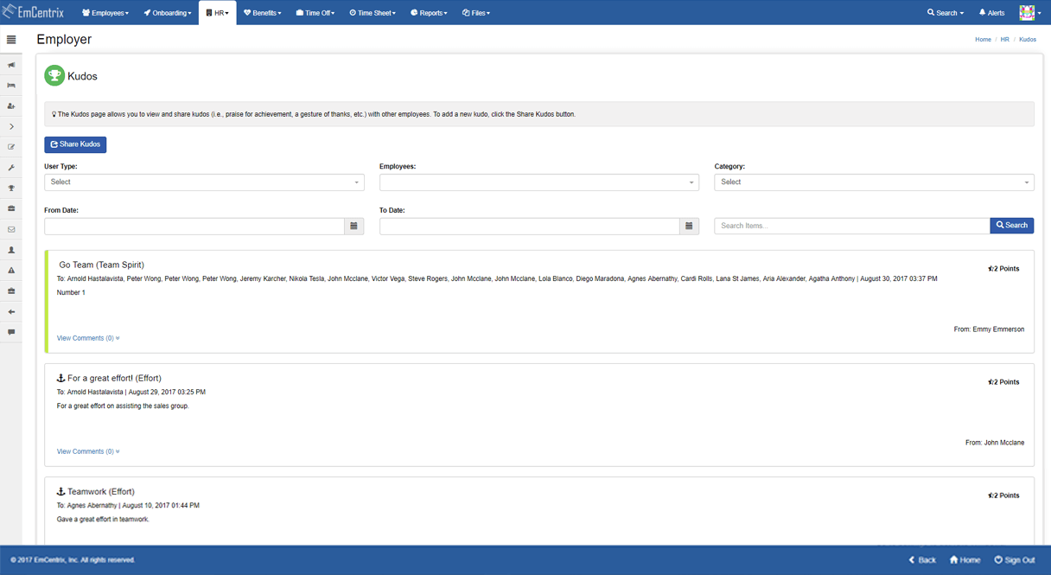Click Home in the footer
The image size is (1051, 575).
pyautogui.click(x=965, y=560)
